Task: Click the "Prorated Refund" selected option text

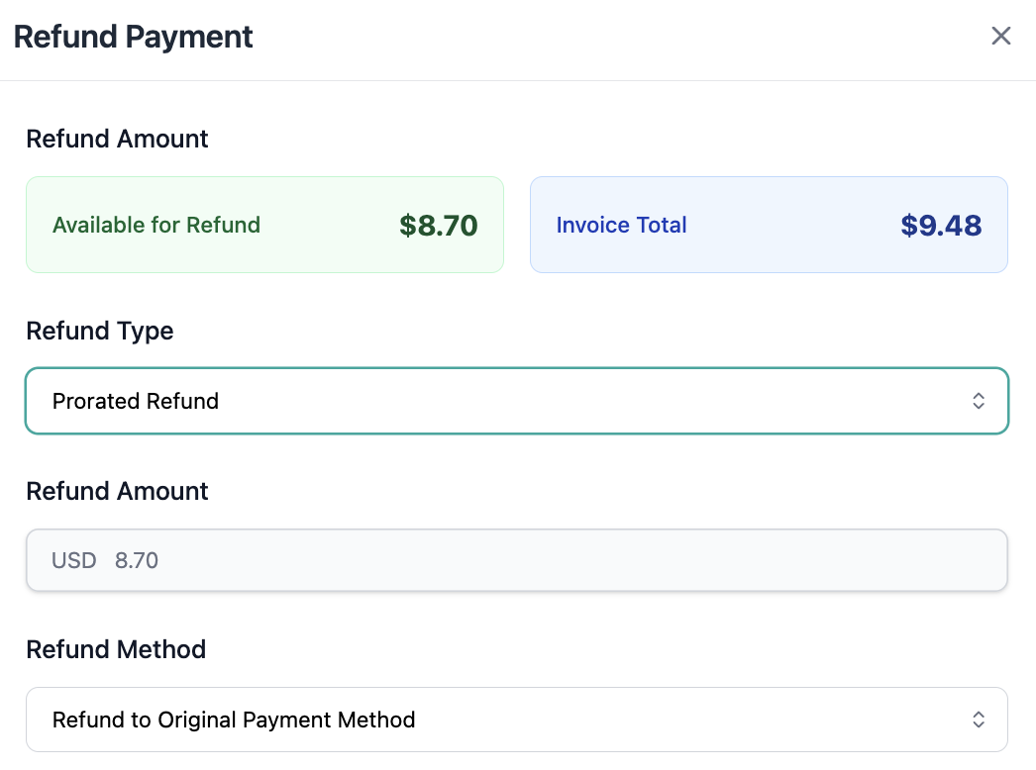Action: coord(136,402)
